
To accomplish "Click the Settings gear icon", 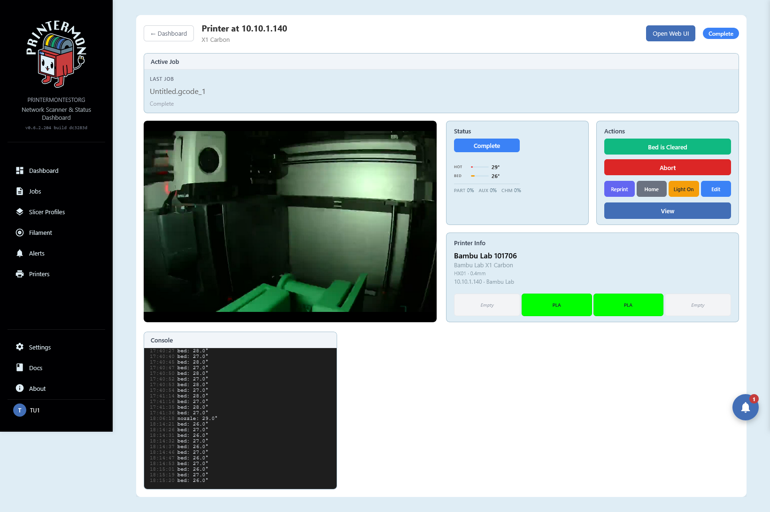I will point(20,347).
